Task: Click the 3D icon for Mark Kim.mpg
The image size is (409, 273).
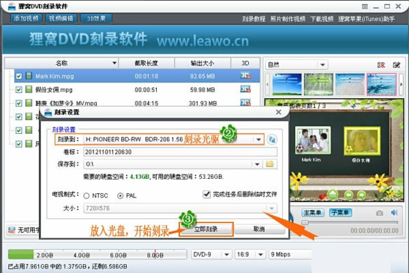Action: [245, 76]
